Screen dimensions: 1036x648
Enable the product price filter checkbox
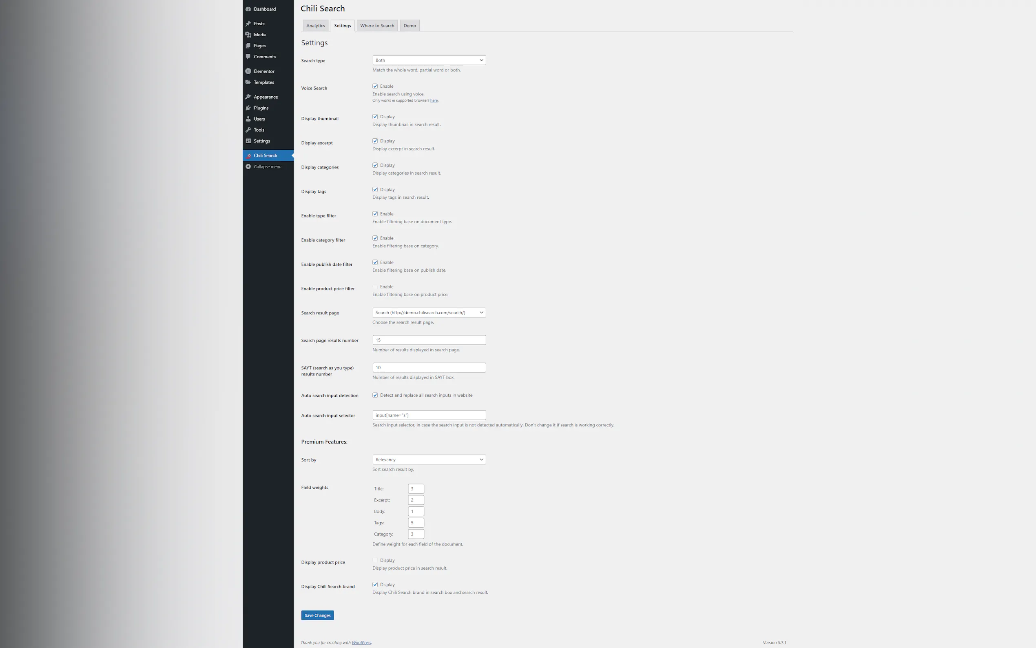click(375, 287)
